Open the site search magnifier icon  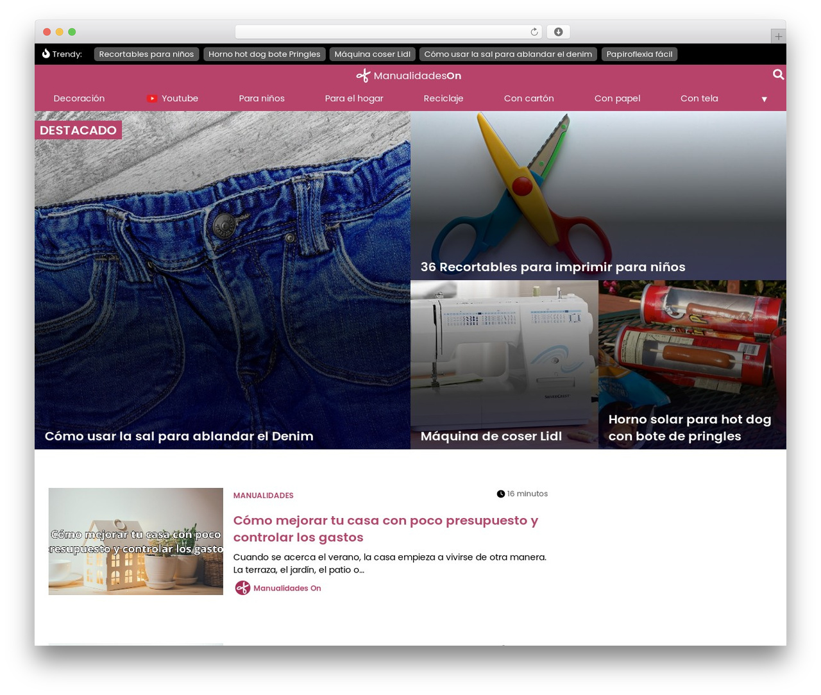tap(778, 74)
